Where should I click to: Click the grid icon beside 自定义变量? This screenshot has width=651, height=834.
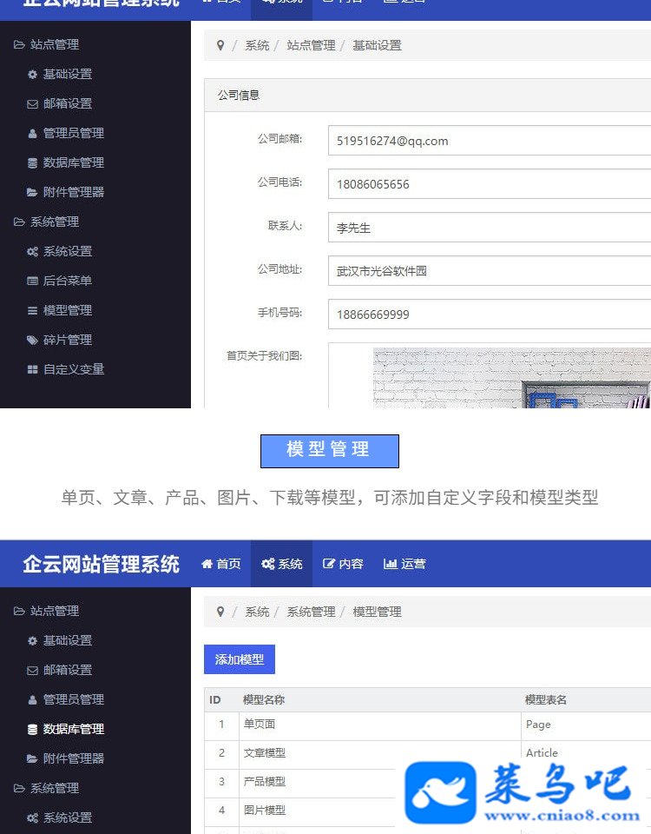tap(32, 369)
